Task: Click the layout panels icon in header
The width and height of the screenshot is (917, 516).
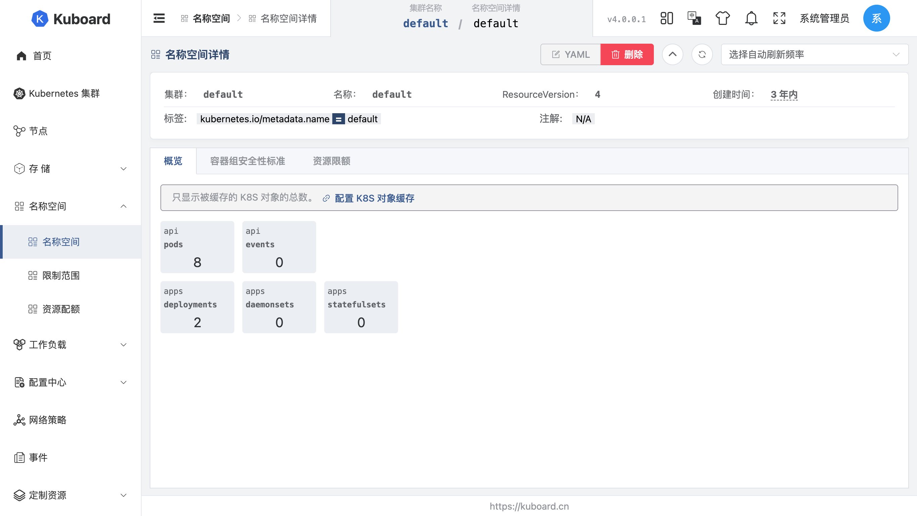Action: coord(666,18)
